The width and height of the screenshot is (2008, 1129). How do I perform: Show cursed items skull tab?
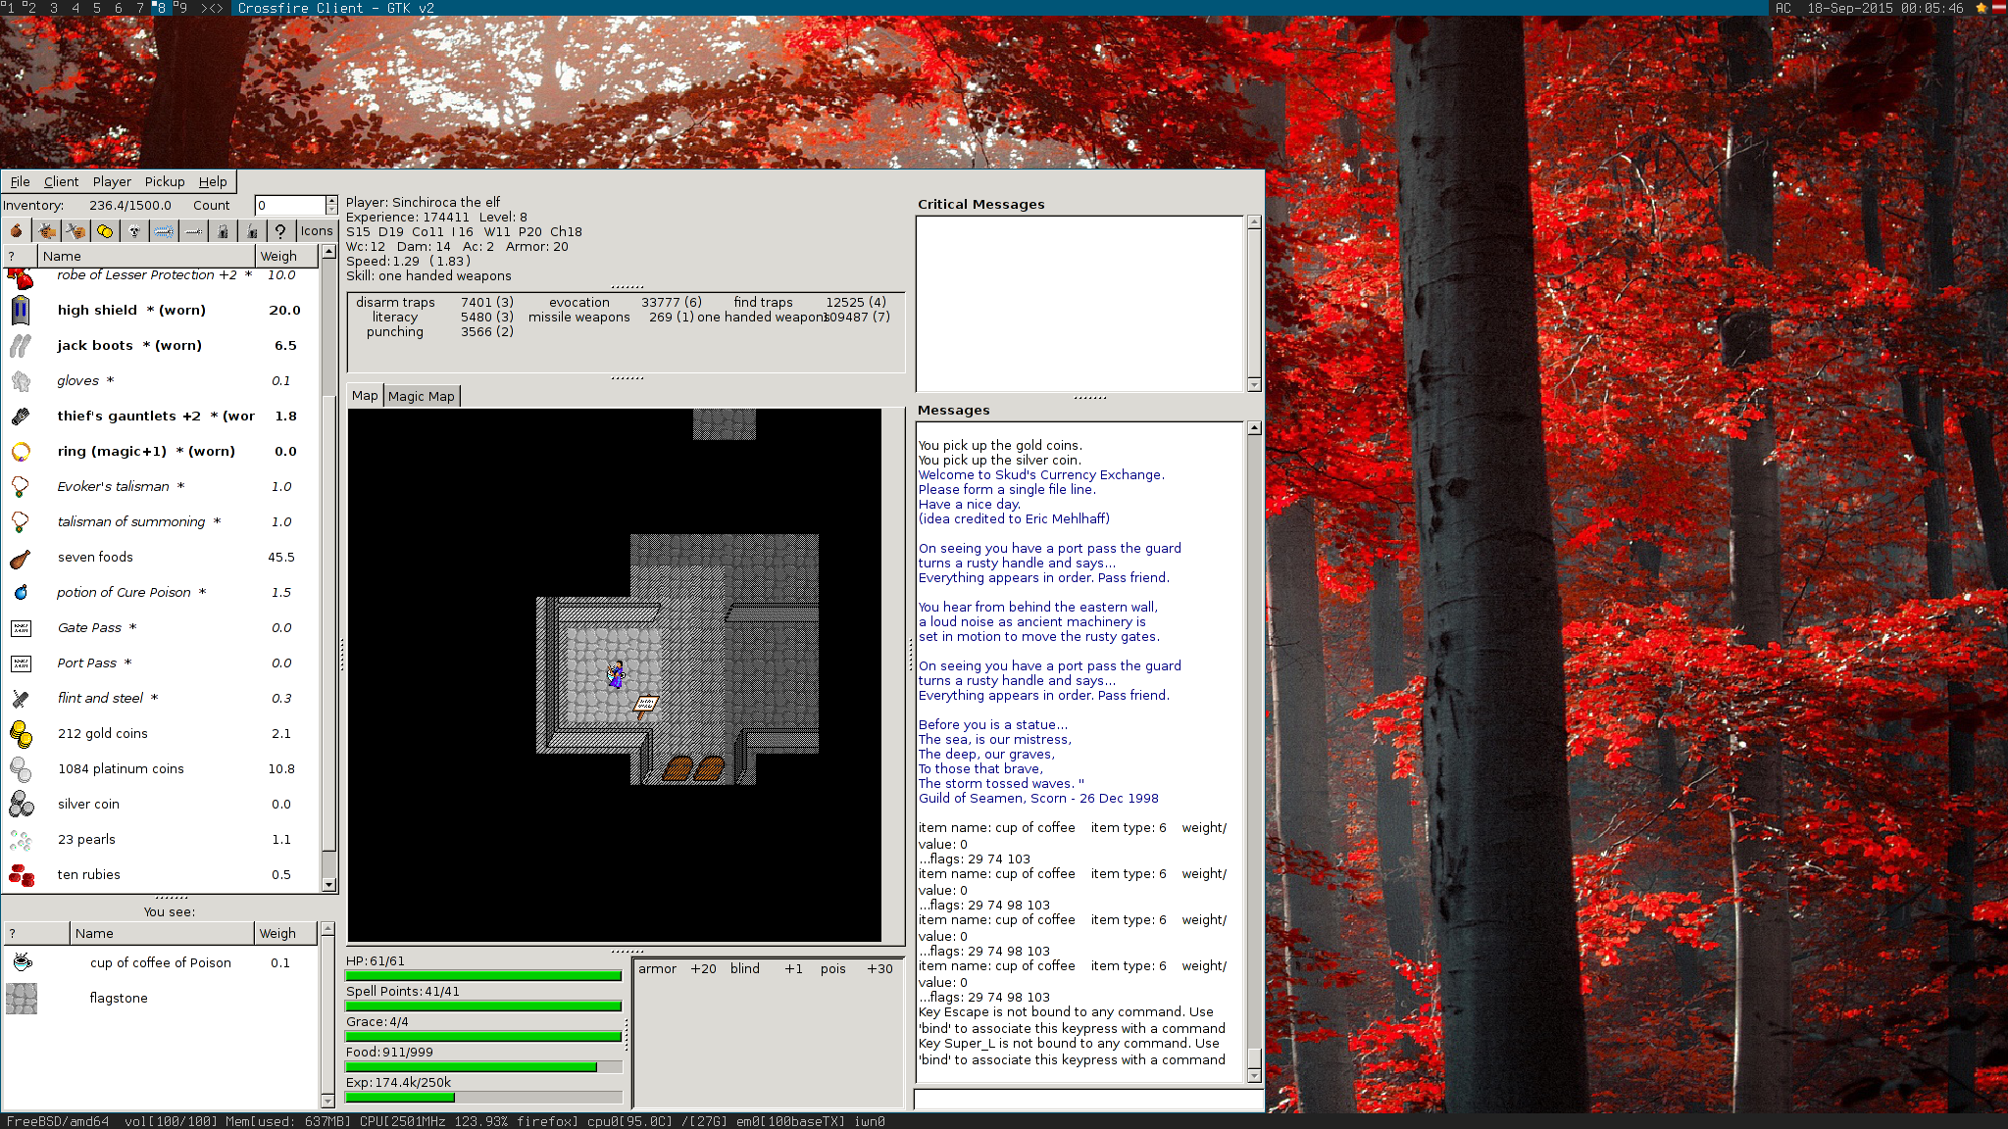pyautogui.click(x=134, y=231)
